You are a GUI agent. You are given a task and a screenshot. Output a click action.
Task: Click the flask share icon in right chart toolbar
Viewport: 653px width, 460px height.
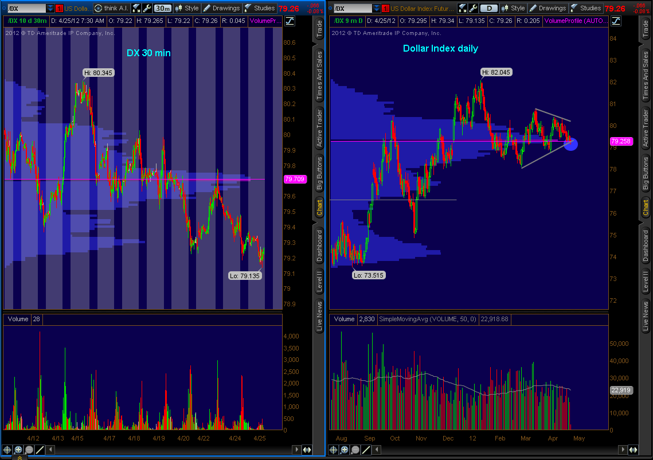[463, 8]
